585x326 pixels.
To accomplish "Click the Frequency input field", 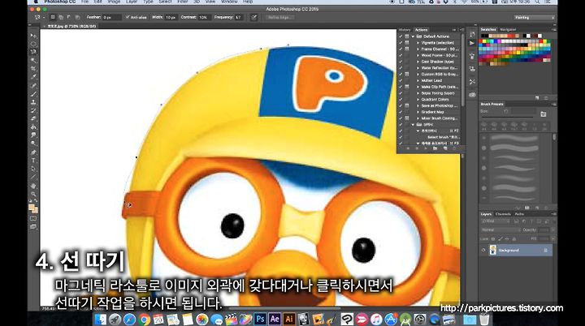I will (239, 17).
